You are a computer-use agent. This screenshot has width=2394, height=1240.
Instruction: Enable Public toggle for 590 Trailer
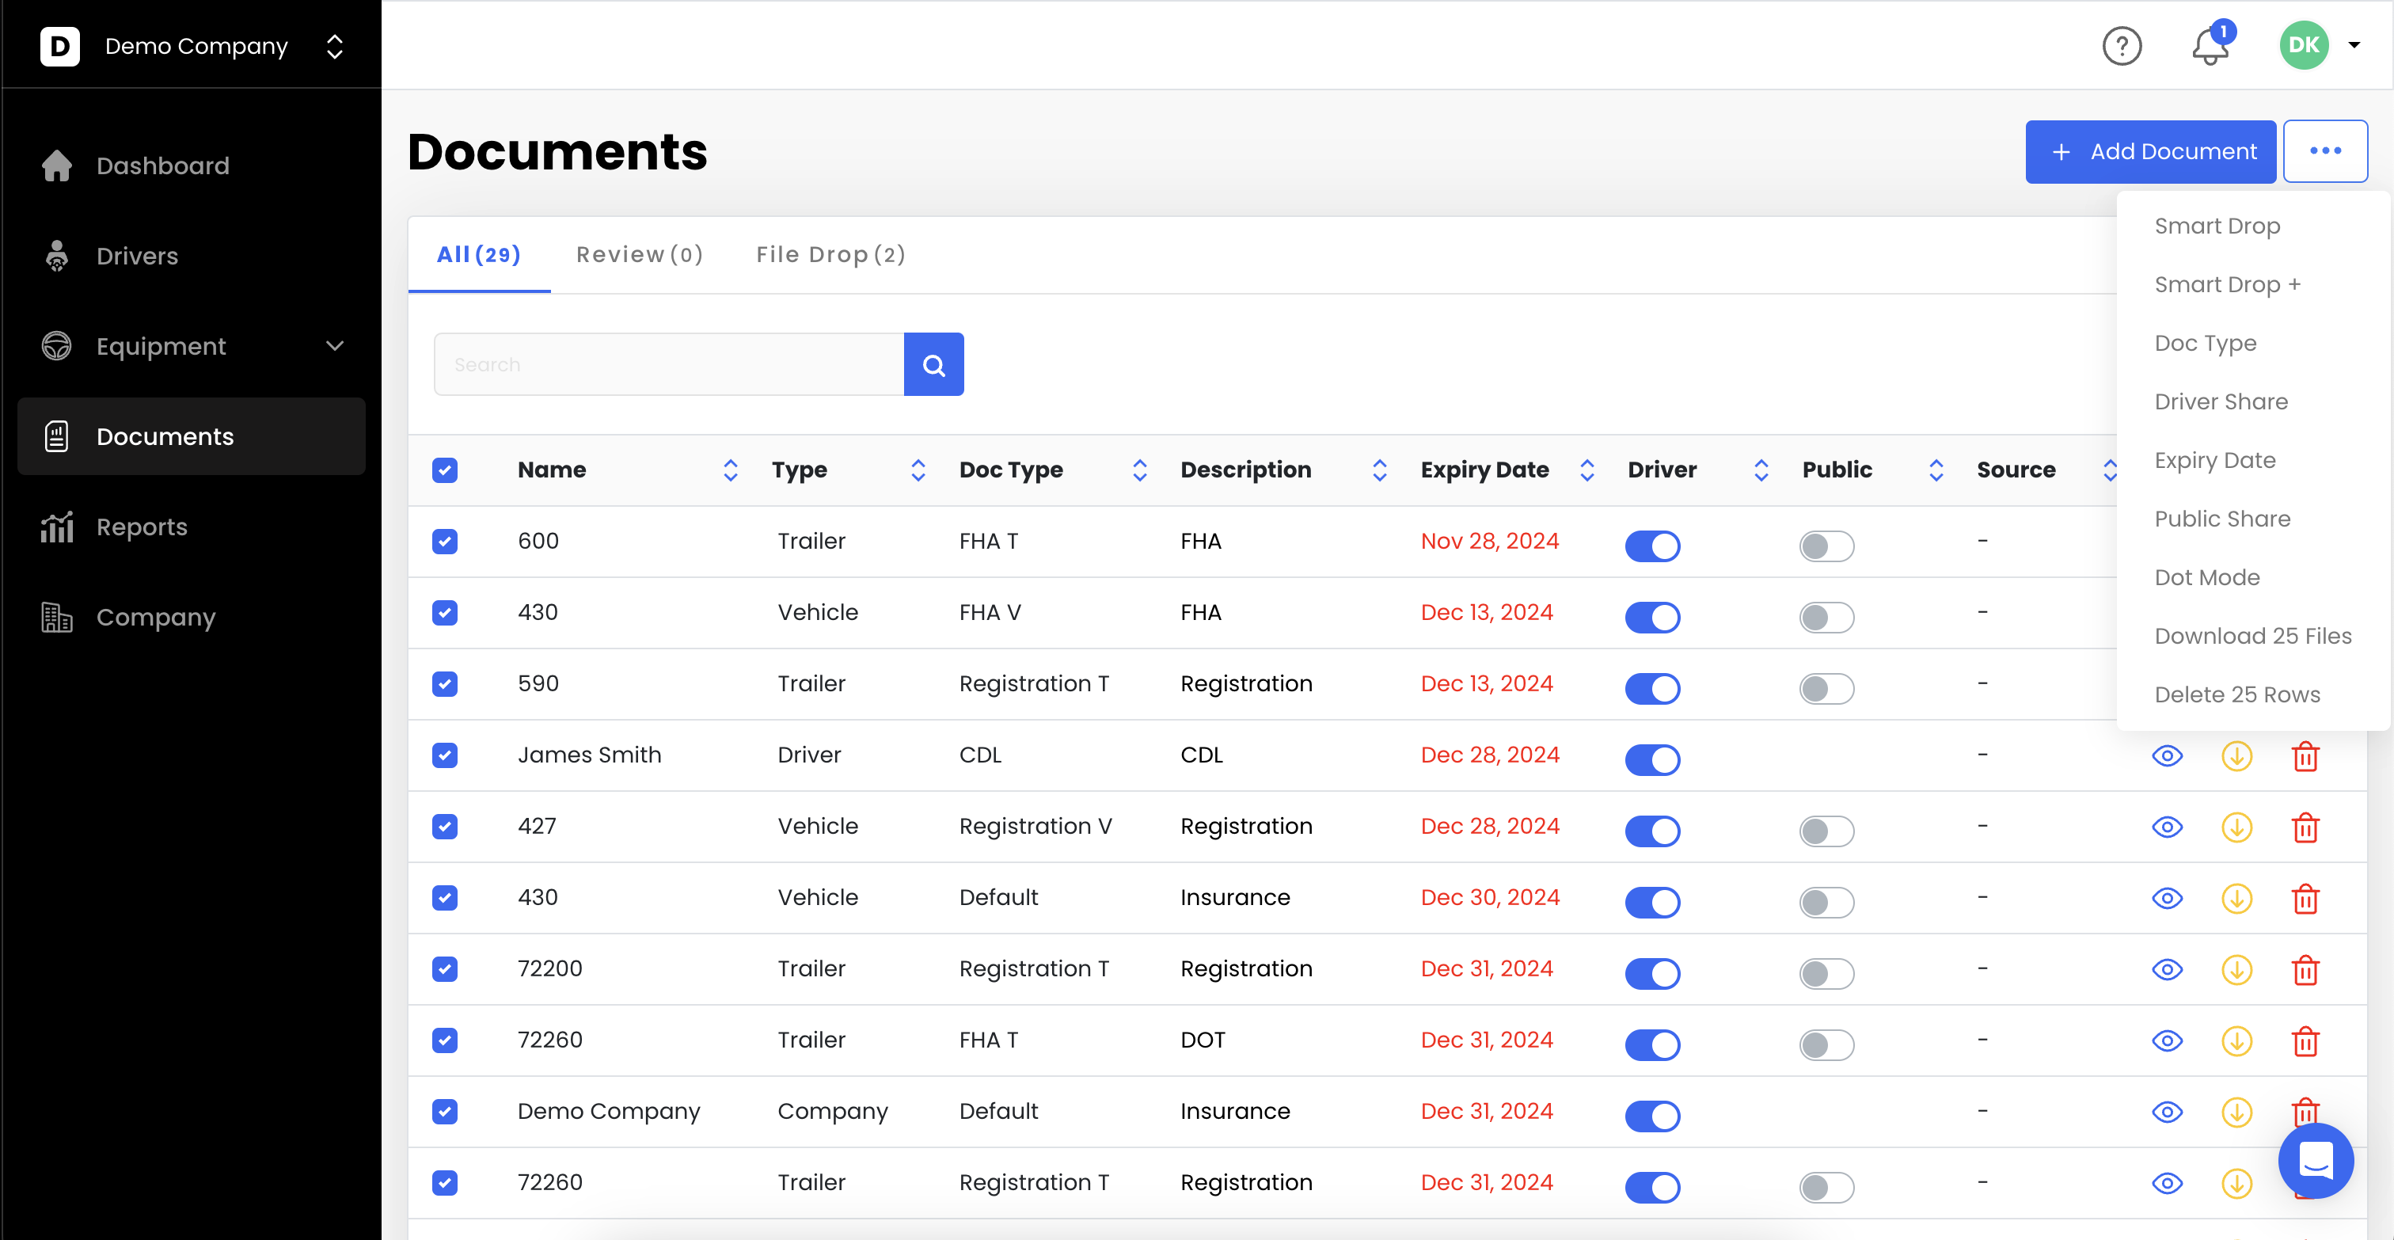pos(1826,689)
